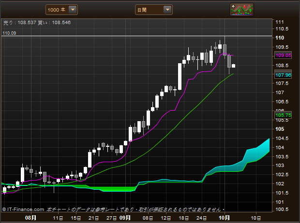Select the cyan 107.96 price label

click(x=283, y=75)
